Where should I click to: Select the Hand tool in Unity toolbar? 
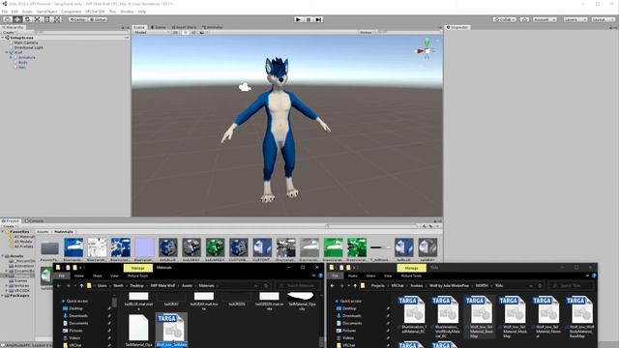pyautogui.click(x=8, y=19)
